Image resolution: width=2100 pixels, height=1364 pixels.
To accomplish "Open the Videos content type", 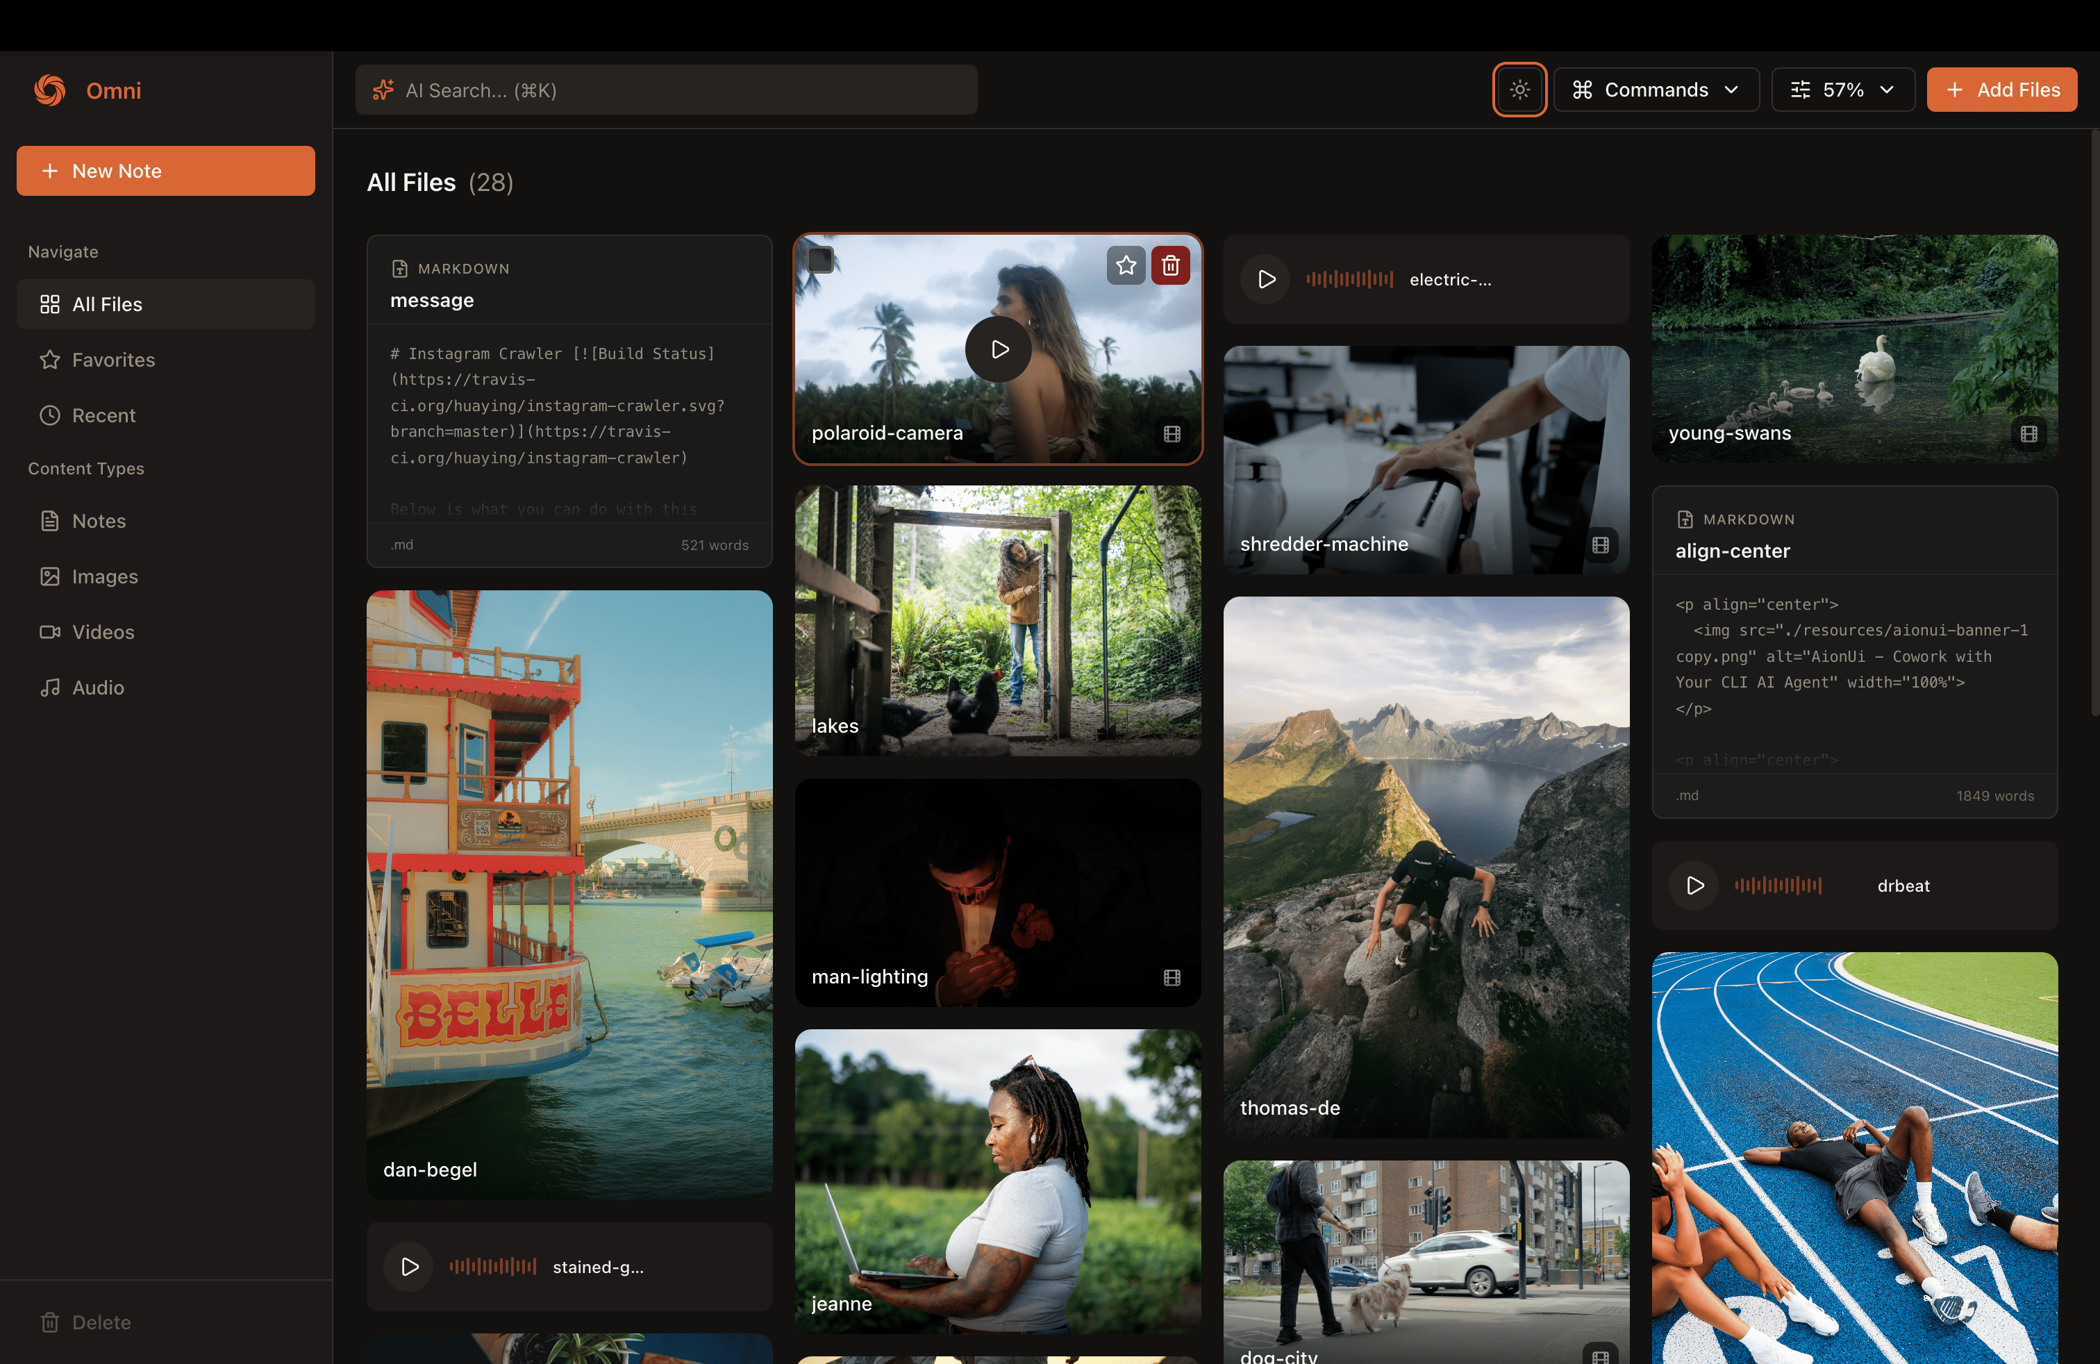I will coord(103,633).
